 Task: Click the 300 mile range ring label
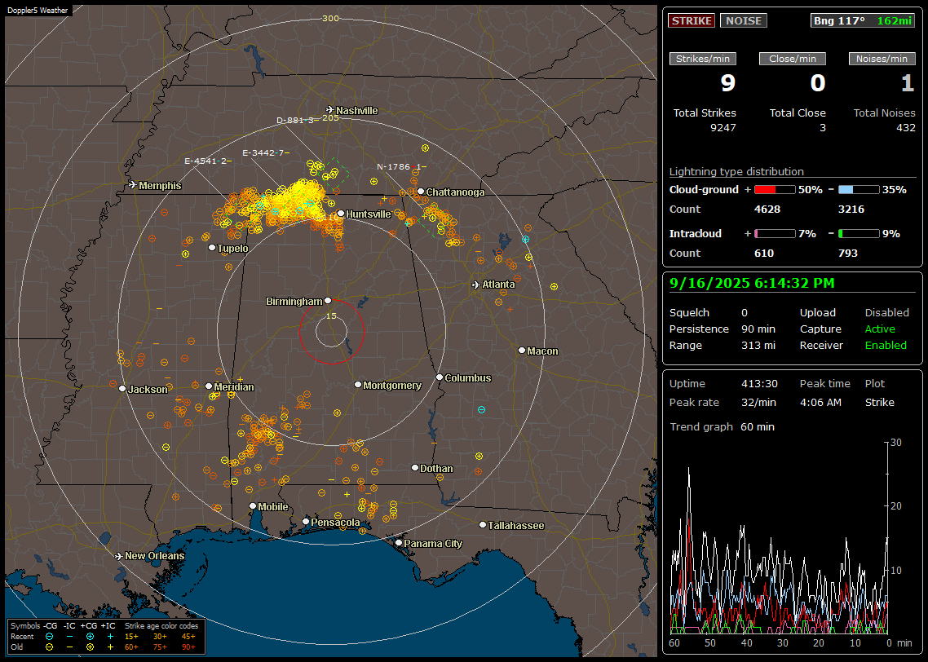coord(330,18)
